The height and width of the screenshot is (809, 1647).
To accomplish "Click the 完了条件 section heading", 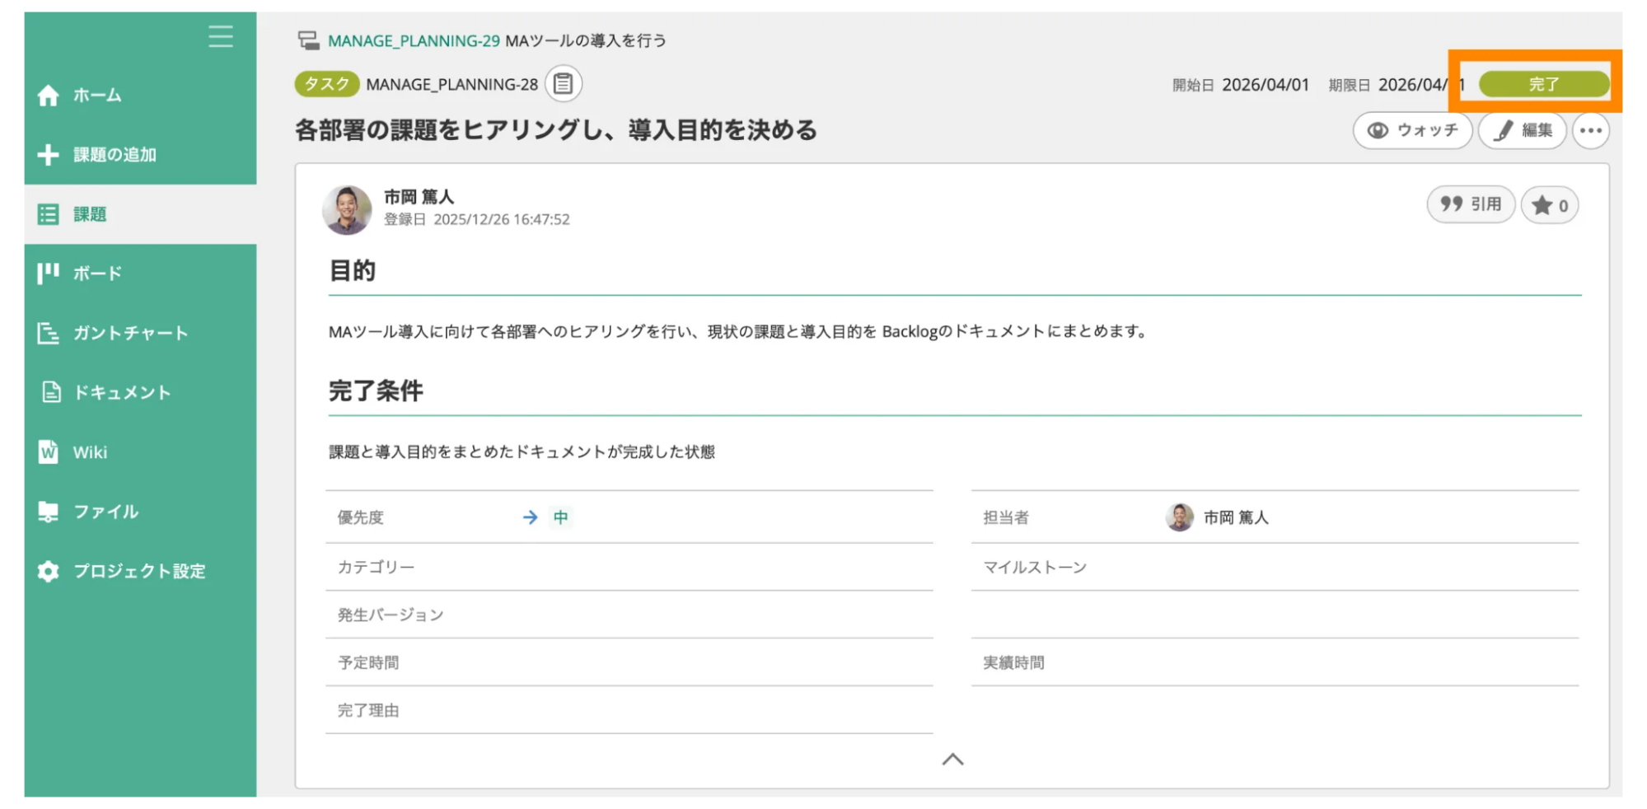I will 376,390.
